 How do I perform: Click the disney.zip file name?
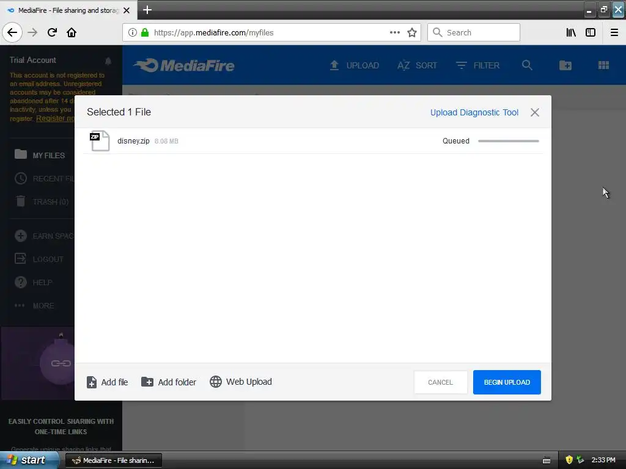point(133,141)
